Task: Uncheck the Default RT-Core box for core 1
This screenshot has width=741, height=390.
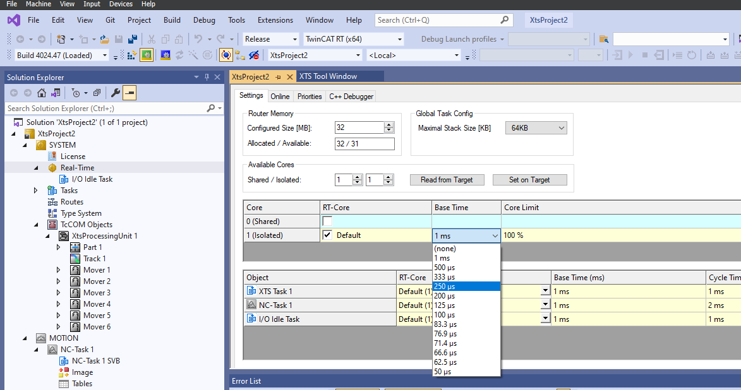Action: [x=327, y=235]
